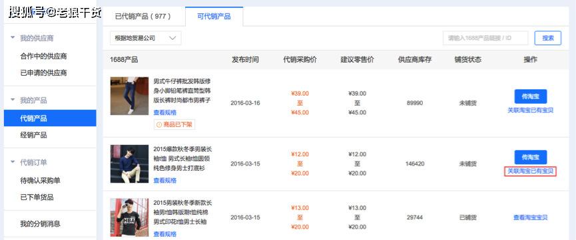Image resolution: width=576 pixels, height=240 pixels.
Task: Open the 根据地贸易公司 supplier dropdown
Action: [x=145, y=38]
